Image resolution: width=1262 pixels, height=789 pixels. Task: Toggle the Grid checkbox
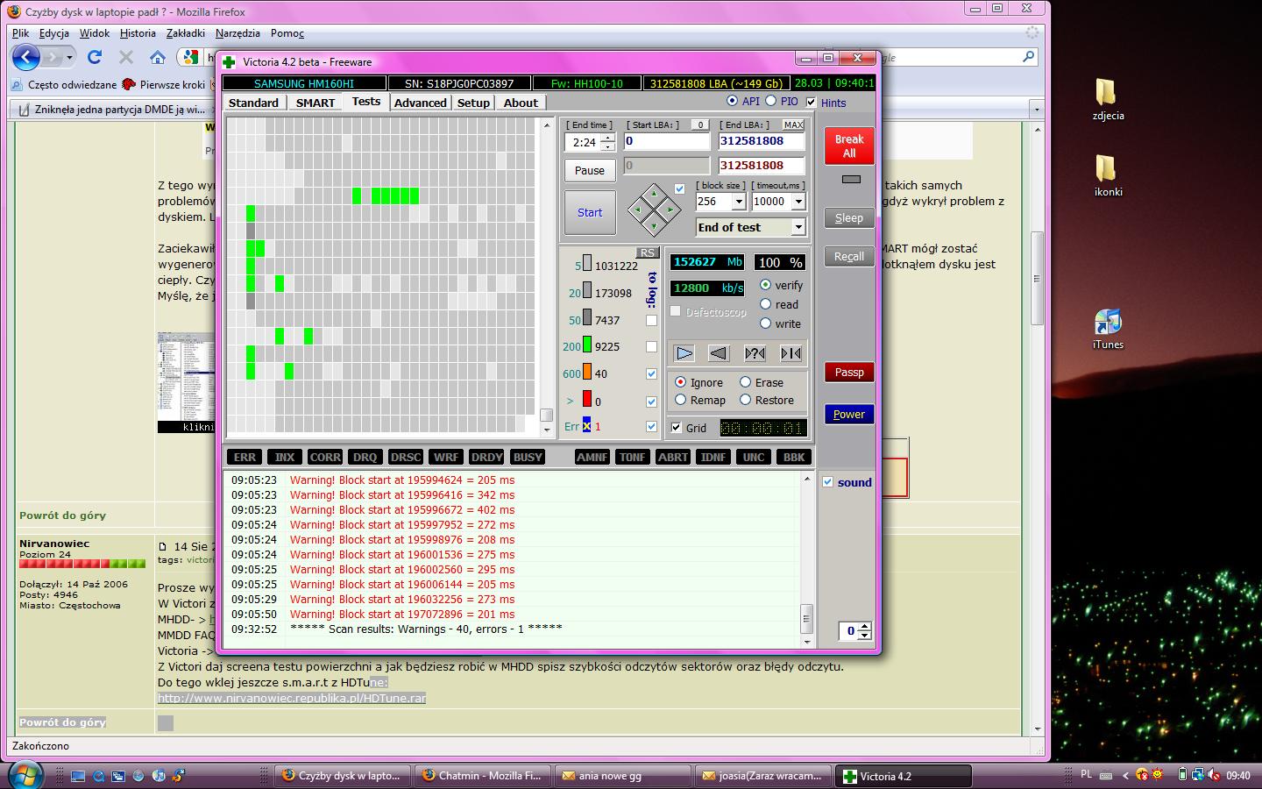click(677, 428)
